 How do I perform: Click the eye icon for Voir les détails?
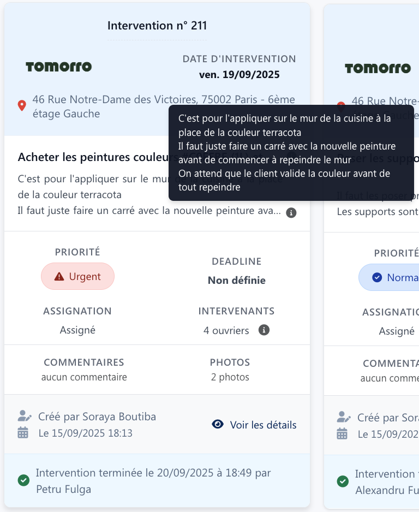pyautogui.click(x=218, y=425)
